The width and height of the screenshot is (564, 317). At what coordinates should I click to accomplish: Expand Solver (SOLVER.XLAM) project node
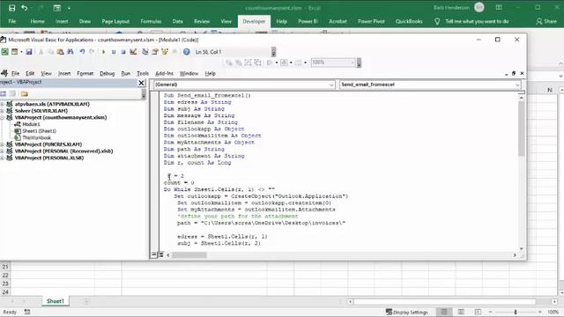click(2, 111)
